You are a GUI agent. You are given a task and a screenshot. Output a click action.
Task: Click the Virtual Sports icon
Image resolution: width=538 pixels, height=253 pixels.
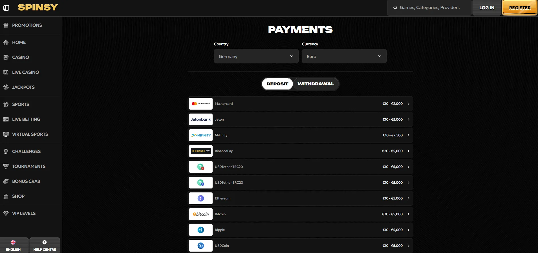pyautogui.click(x=6, y=134)
